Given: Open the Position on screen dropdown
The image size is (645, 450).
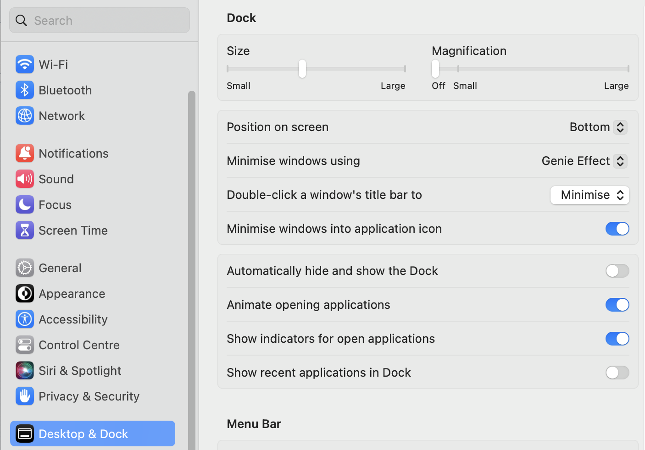Looking at the screenshot, I should [x=598, y=127].
